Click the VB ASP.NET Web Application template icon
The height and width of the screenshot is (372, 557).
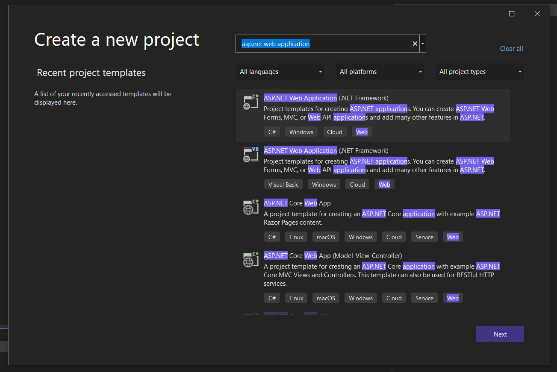(251, 155)
